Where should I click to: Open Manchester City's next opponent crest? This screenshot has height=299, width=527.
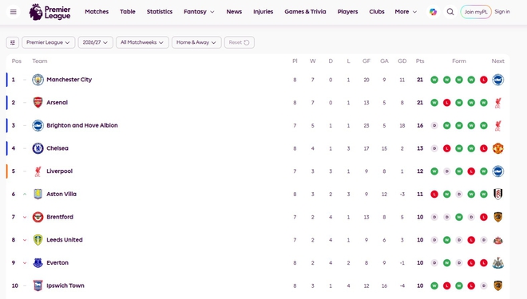click(497, 80)
